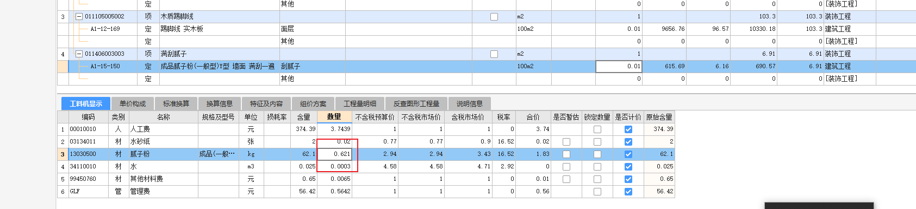Uncheck 是否计价 for 水 row
Viewport: 916px width, 209px height.
point(628,167)
